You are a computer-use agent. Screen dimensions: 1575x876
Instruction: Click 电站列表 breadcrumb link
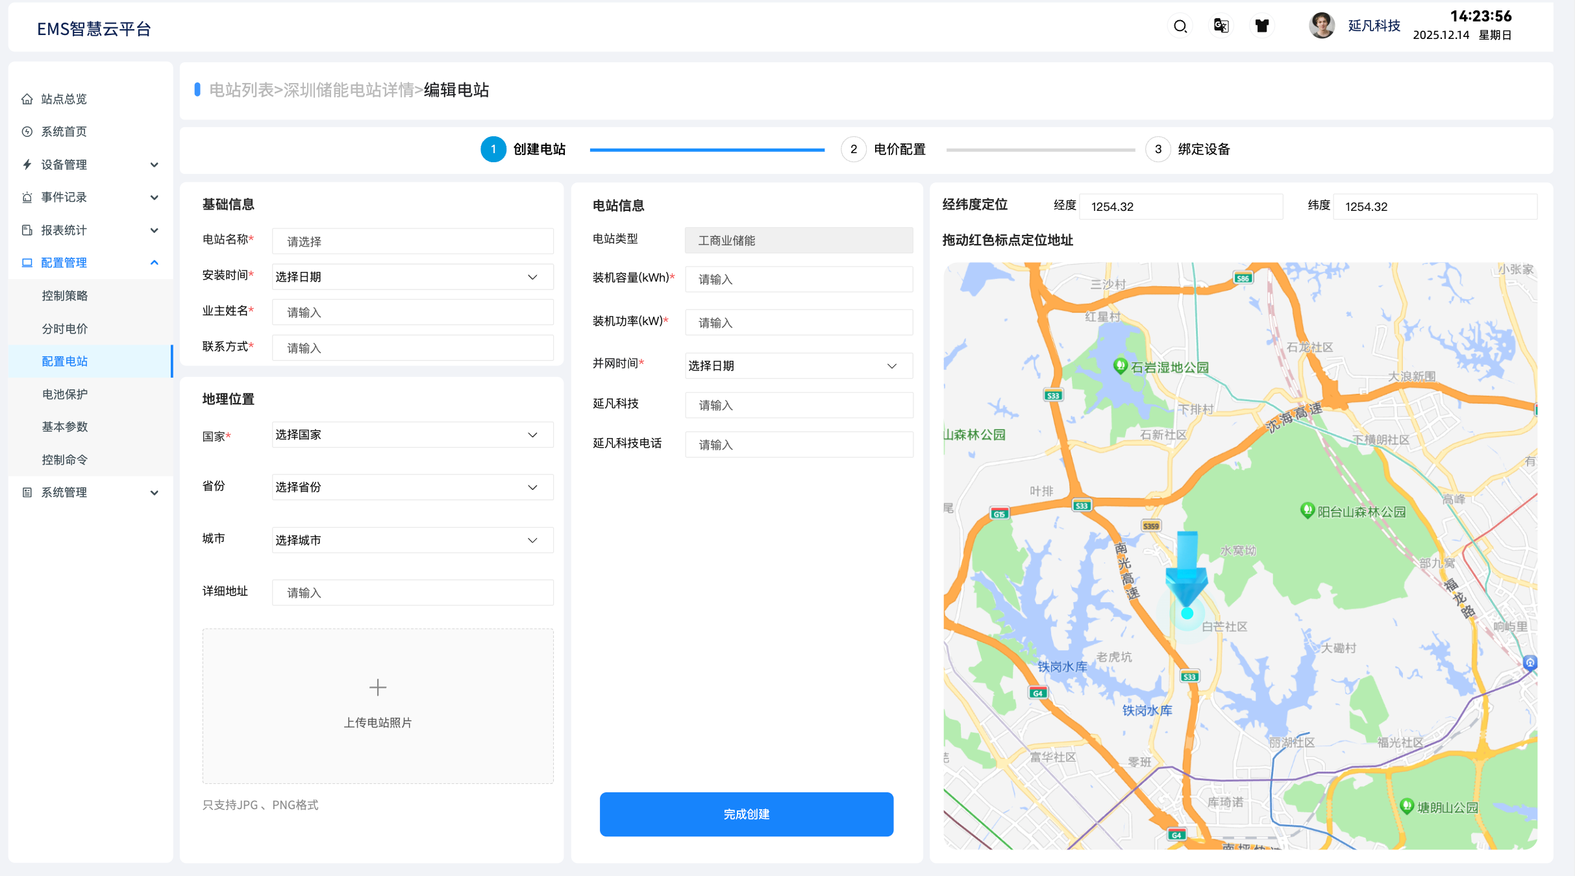(x=241, y=90)
